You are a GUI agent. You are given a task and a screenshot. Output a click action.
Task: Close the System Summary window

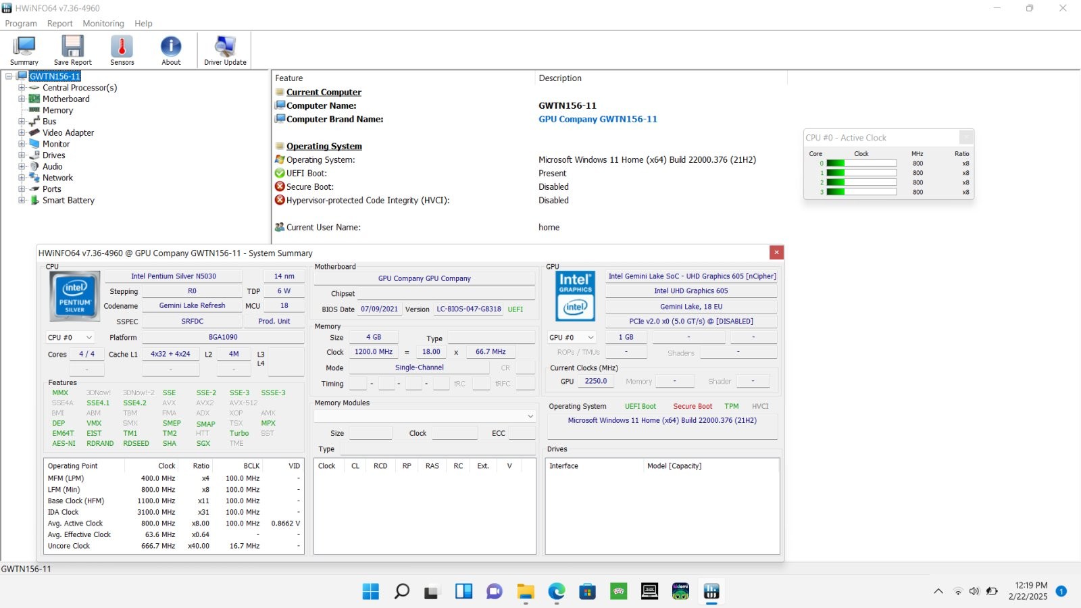pyautogui.click(x=776, y=253)
